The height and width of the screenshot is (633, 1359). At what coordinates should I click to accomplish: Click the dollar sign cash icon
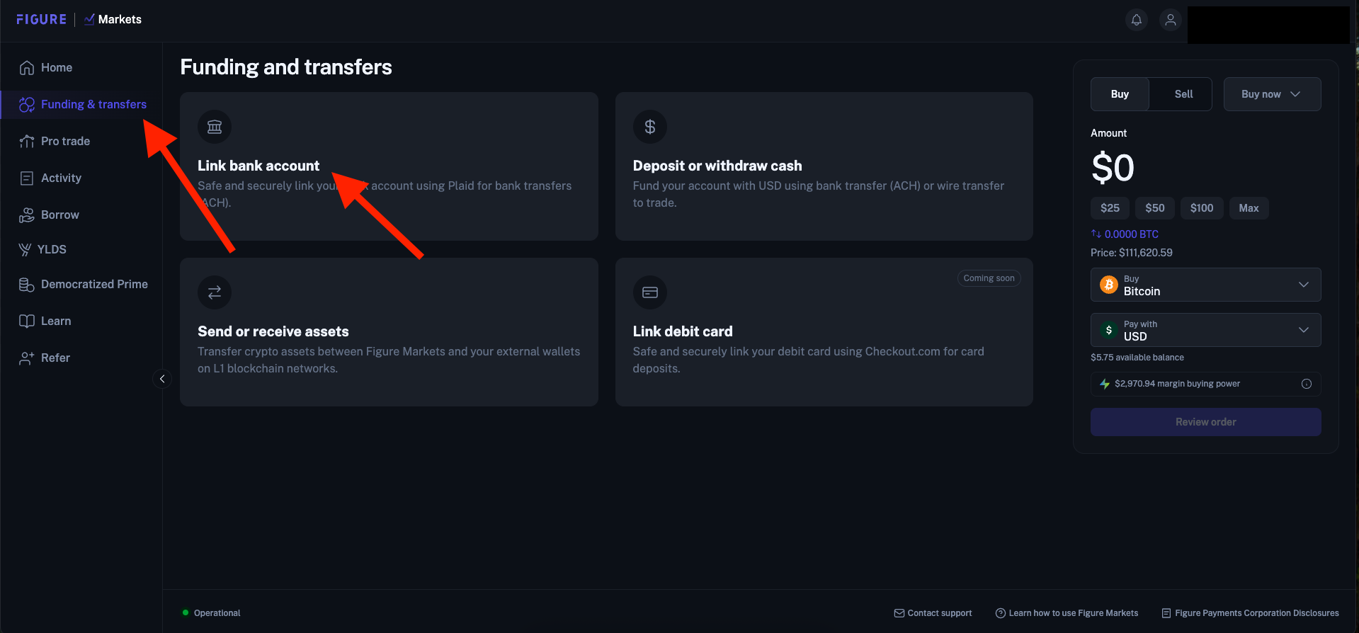click(650, 127)
